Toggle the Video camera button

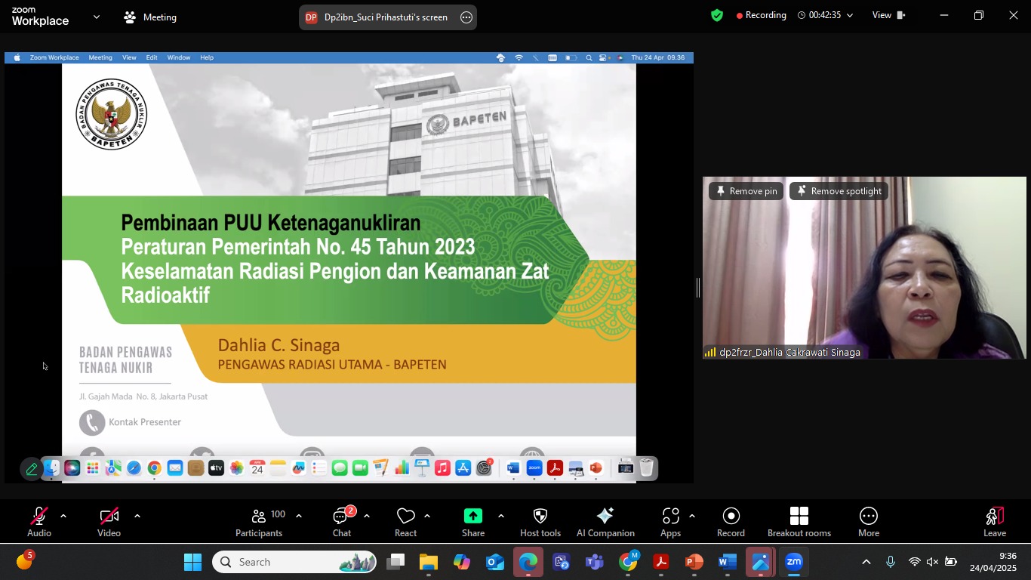[109, 517]
